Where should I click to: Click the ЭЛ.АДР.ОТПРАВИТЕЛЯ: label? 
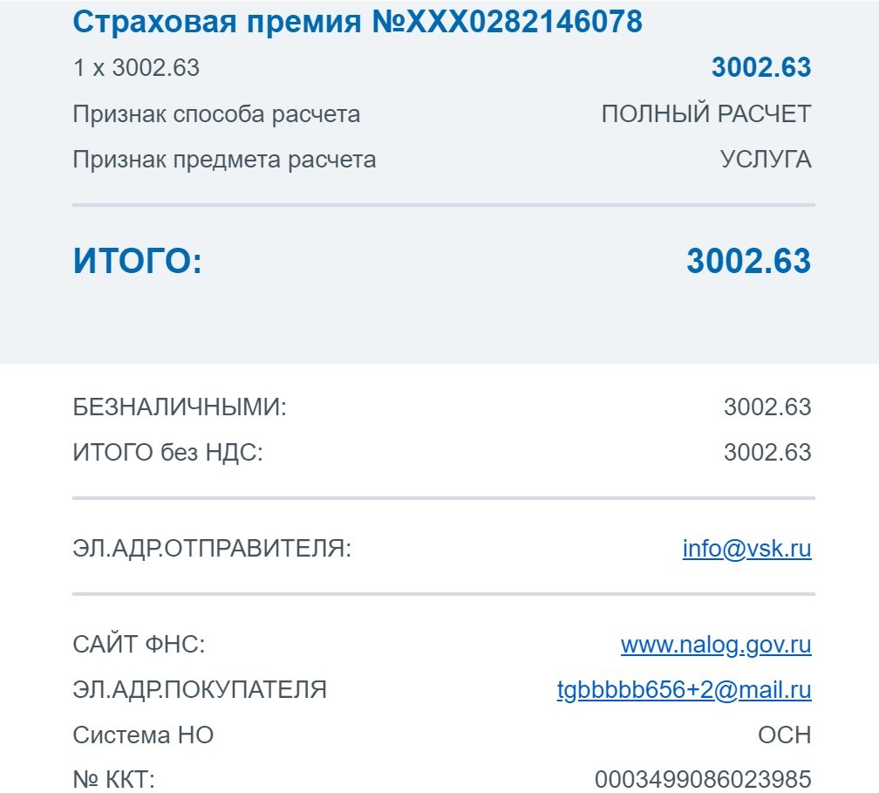(212, 549)
